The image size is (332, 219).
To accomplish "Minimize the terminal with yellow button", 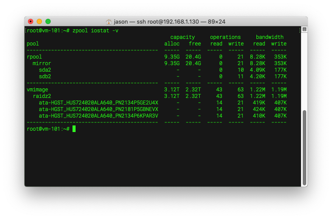I will click(x=39, y=21).
